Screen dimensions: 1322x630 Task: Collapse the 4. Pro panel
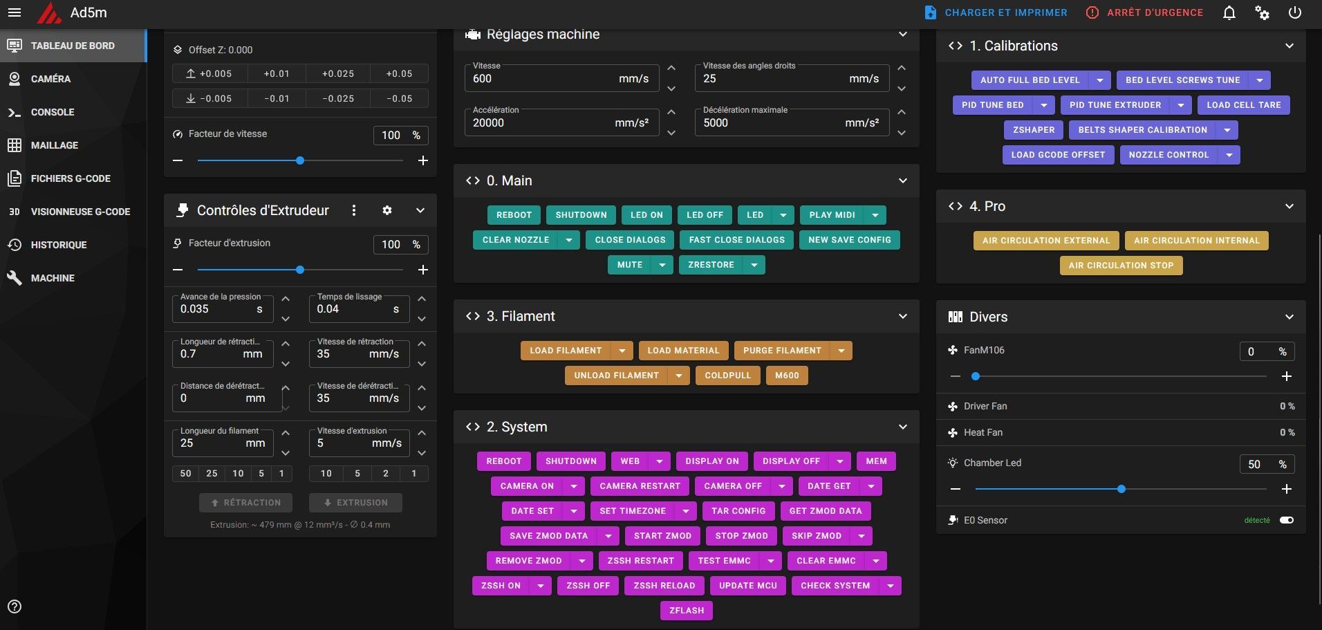(1290, 206)
